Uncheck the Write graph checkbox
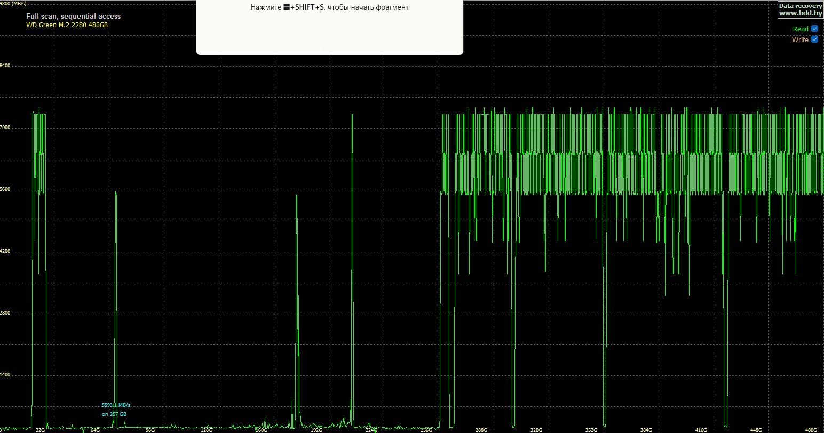This screenshot has width=824, height=433. click(814, 39)
